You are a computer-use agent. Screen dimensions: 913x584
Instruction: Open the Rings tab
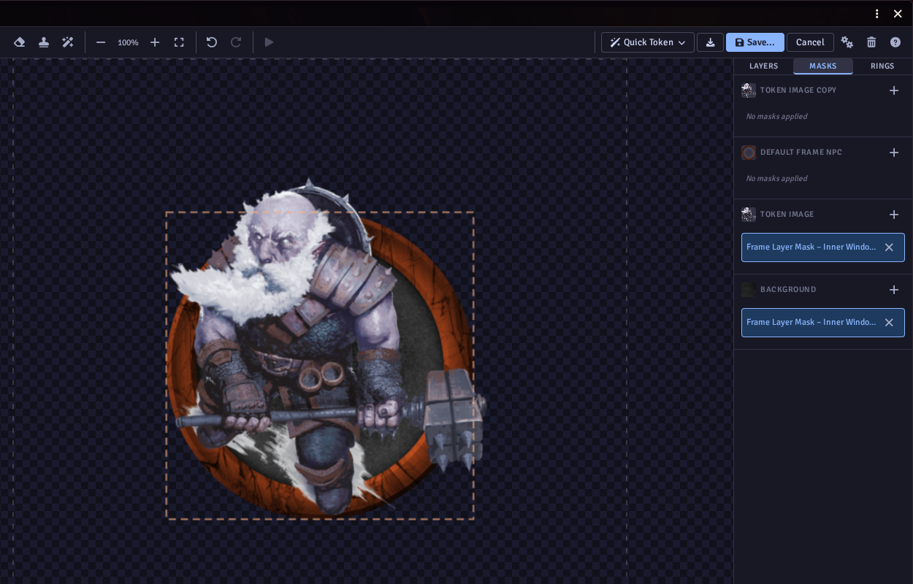click(882, 66)
